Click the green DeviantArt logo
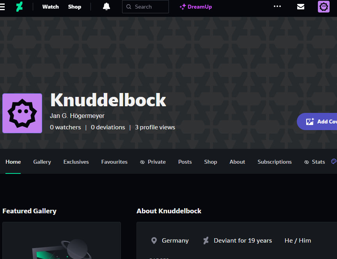The image size is (337, 259). click(x=20, y=7)
